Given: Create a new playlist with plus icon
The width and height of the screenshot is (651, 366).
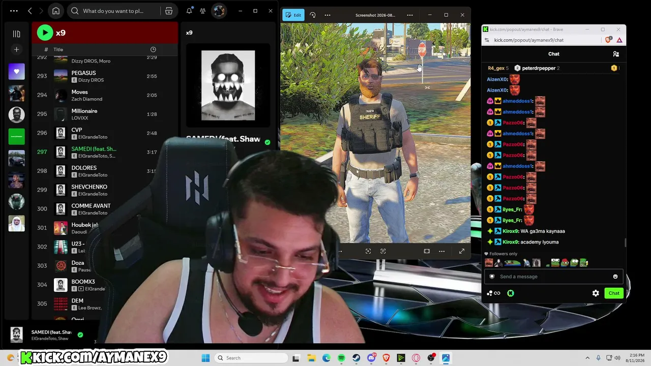Looking at the screenshot, I should pos(16,49).
